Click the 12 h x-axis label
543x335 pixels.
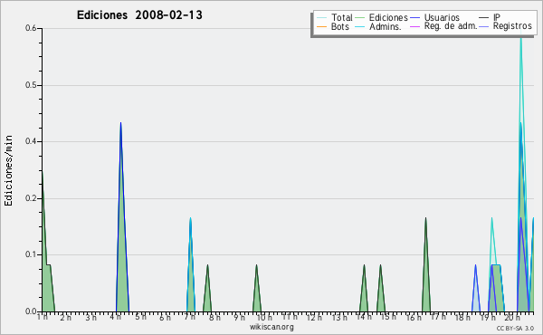314,317
